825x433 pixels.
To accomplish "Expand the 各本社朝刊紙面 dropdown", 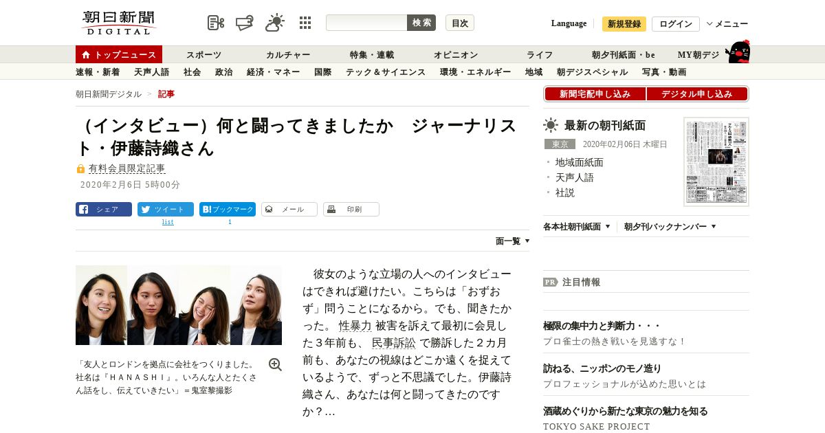I will point(577,226).
